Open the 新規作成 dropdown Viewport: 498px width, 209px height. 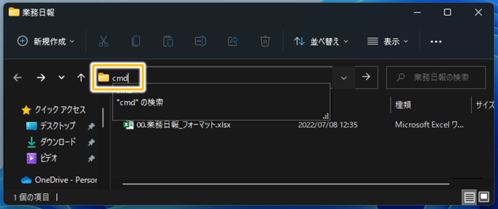(x=46, y=41)
